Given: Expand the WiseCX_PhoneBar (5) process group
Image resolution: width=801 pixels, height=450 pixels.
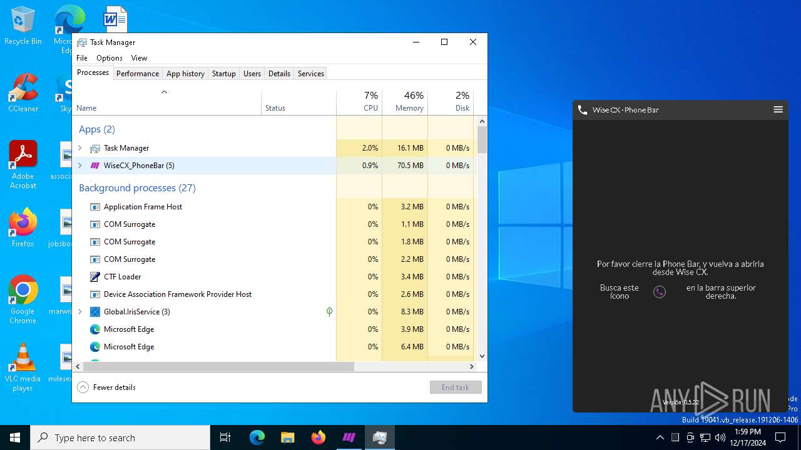Looking at the screenshot, I should point(80,166).
